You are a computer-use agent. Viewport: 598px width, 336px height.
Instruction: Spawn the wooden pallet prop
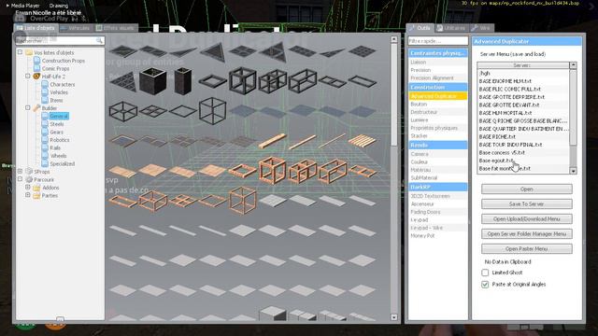362,141
